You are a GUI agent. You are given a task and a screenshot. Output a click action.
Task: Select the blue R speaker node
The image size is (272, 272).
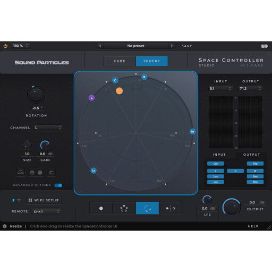pos(144,77)
